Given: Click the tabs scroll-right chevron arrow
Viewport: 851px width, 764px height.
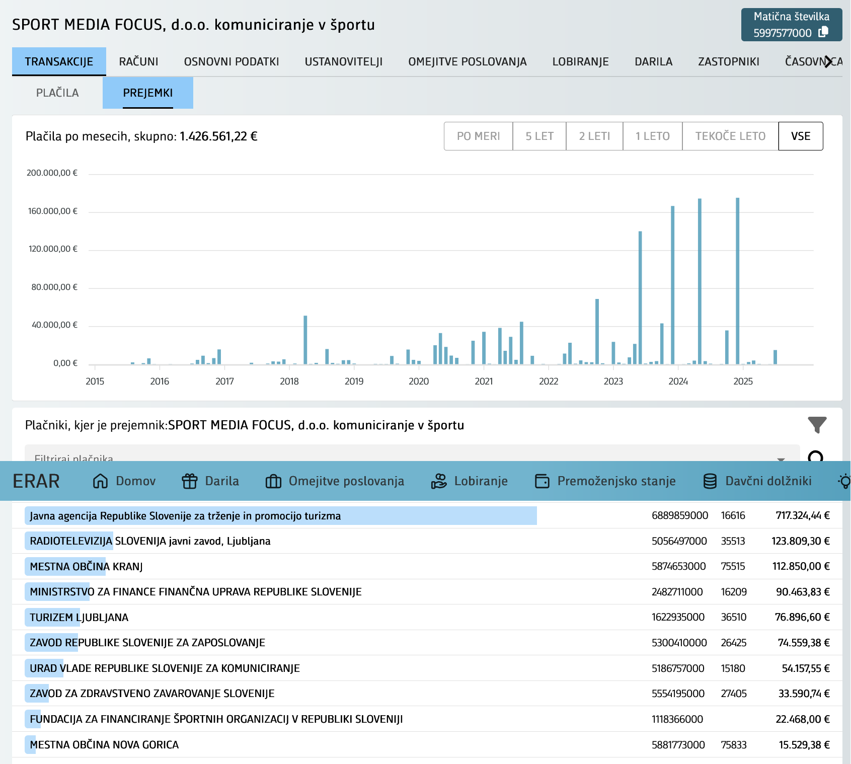Looking at the screenshot, I should point(828,62).
